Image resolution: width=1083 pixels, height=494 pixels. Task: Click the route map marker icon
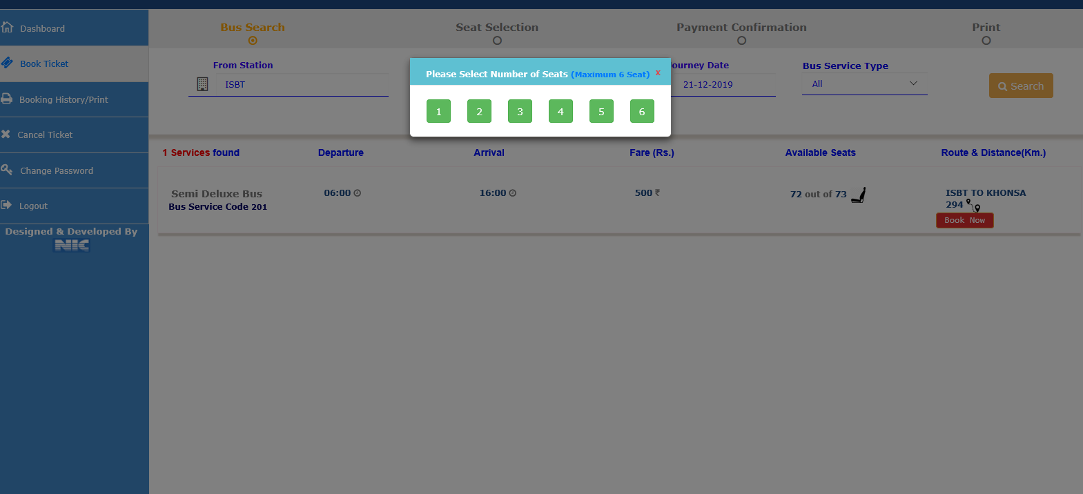click(x=973, y=206)
